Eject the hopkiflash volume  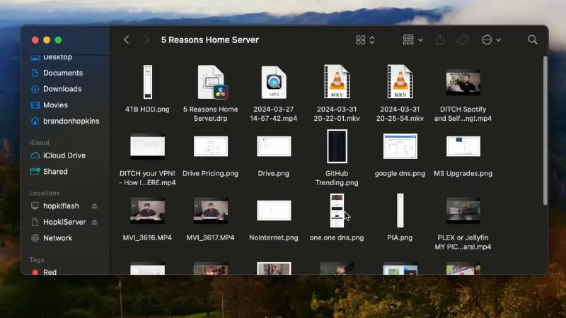pyautogui.click(x=94, y=206)
